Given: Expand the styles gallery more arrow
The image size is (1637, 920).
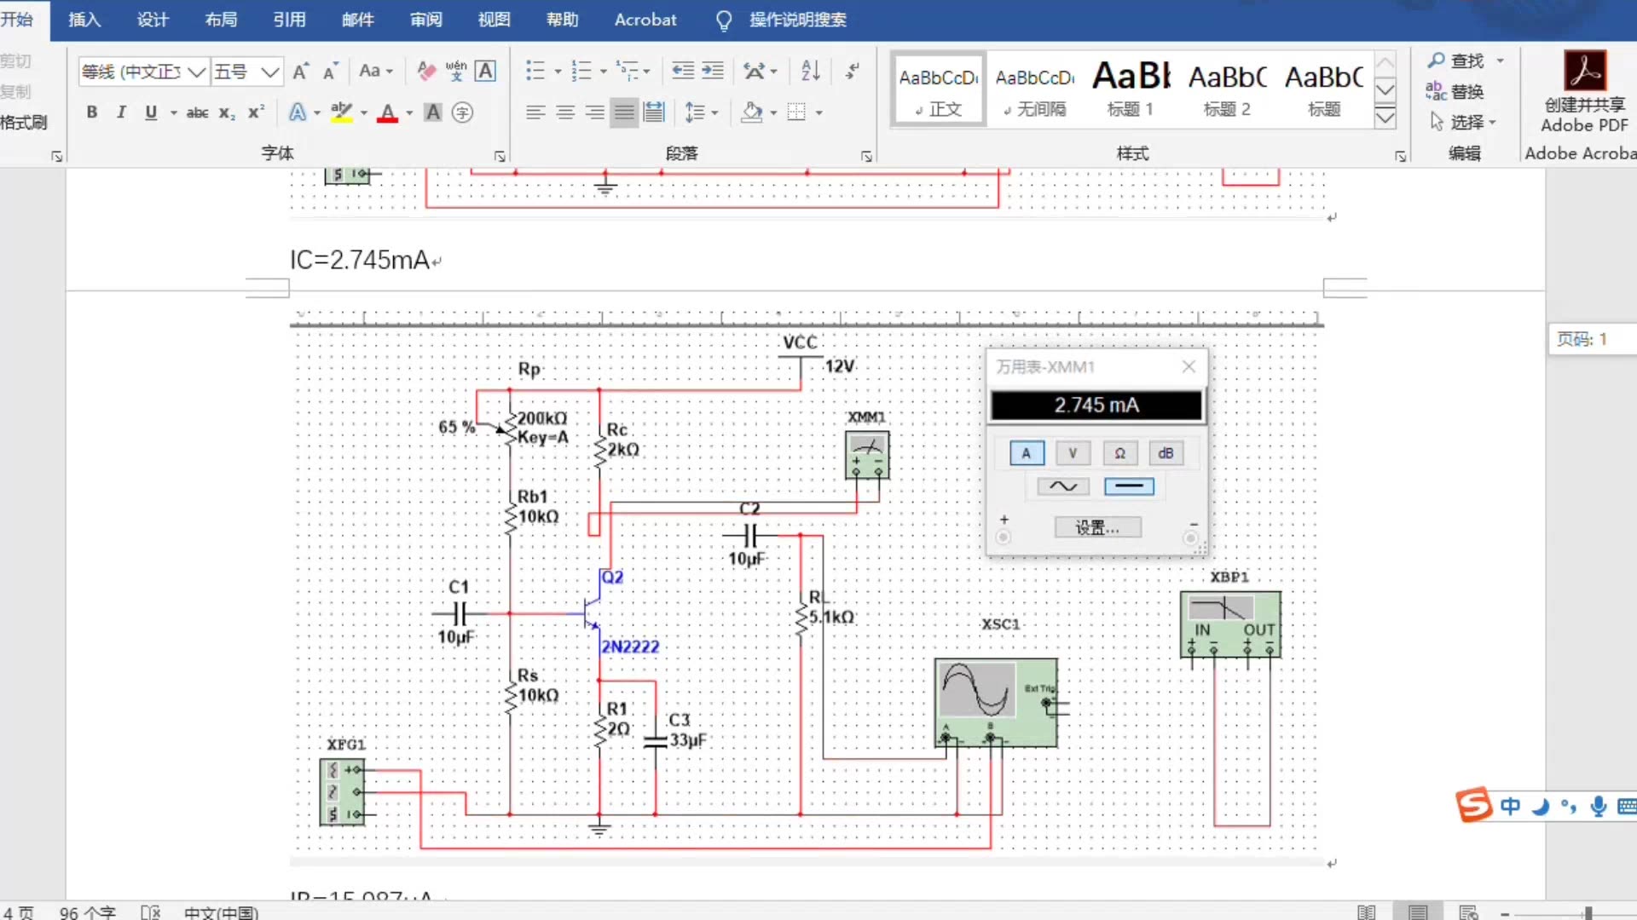Looking at the screenshot, I should pyautogui.click(x=1385, y=118).
